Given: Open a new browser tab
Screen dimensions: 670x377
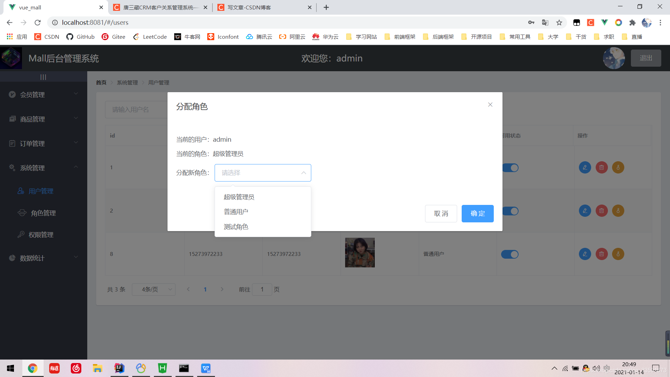Looking at the screenshot, I should (326, 7).
